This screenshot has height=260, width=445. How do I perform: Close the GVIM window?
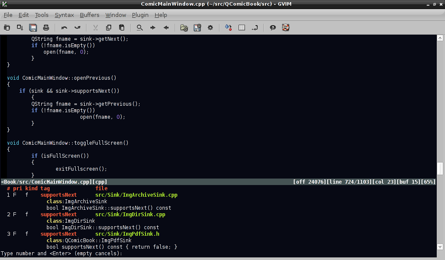click(441, 4)
